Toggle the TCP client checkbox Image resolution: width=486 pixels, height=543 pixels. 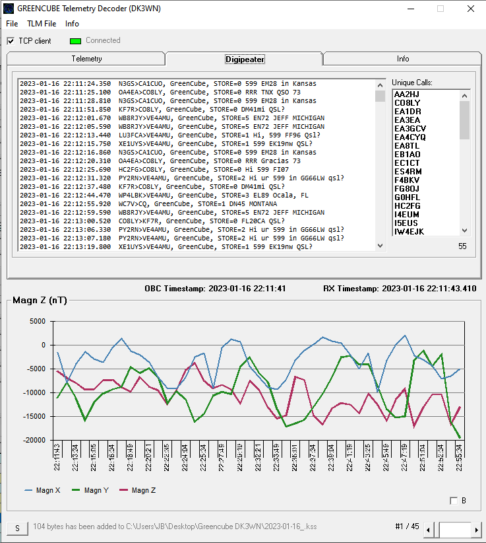point(11,41)
